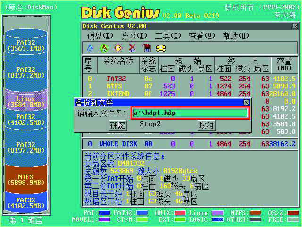The height and width of the screenshot is (227, 302).
Task: Click the blue arrow toolbar icon
Action: click(x=90, y=48)
